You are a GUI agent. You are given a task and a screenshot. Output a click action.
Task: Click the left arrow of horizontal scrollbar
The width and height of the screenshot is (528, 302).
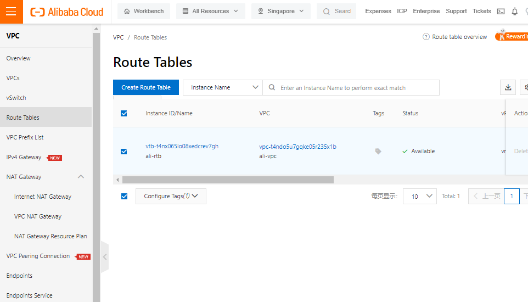117,180
